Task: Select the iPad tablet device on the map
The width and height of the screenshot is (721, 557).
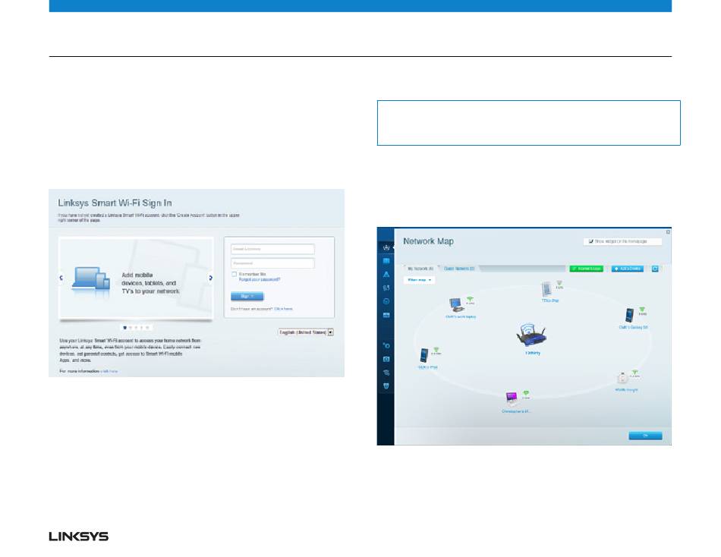Action: click(x=546, y=289)
